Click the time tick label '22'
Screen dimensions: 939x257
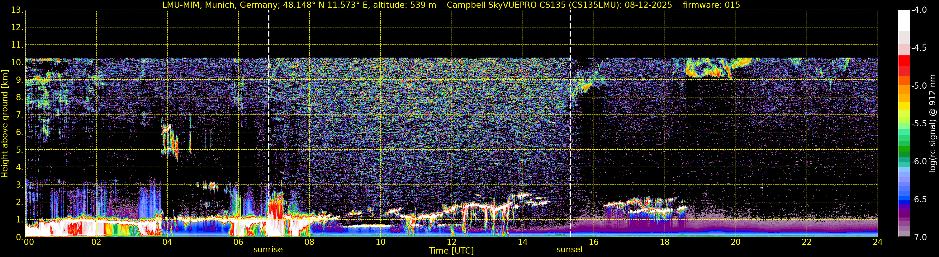click(807, 242)
